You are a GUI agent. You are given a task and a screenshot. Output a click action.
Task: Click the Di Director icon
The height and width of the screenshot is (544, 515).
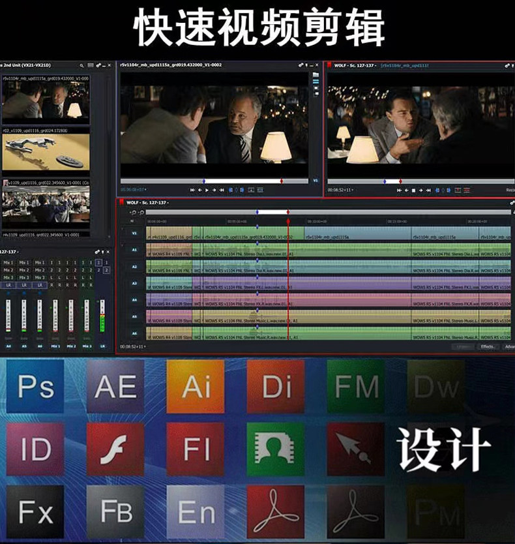(x=276, y=386)
